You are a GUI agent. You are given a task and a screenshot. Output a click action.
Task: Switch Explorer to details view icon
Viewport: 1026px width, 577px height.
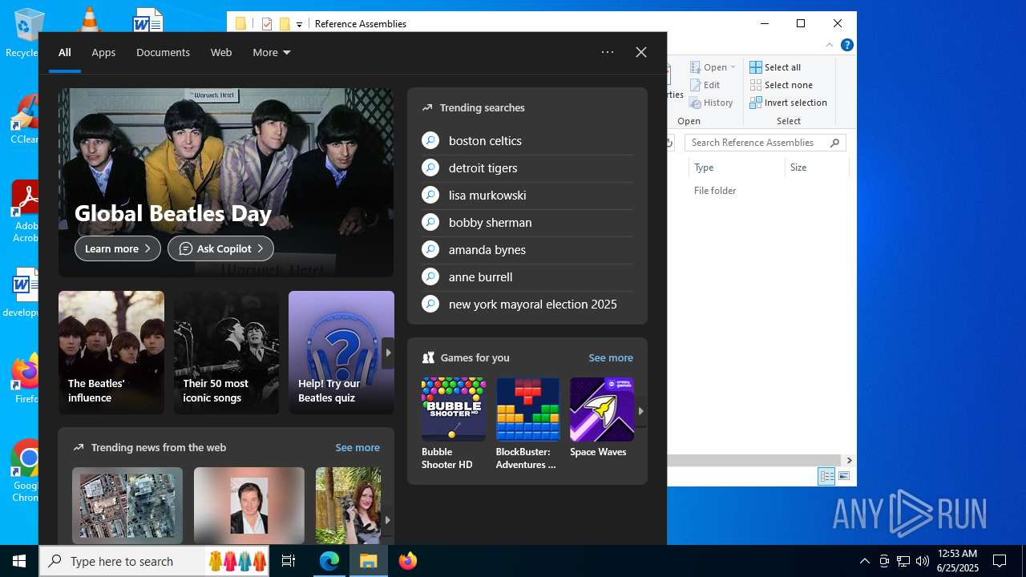(826, 476)
